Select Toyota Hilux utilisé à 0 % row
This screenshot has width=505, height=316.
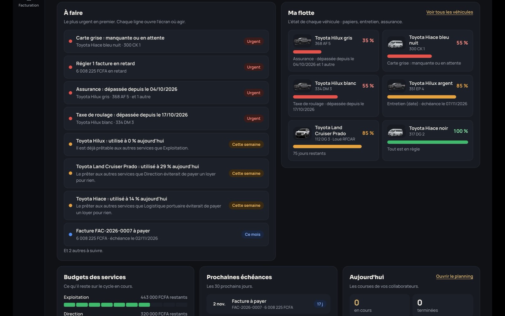point(166,144)
